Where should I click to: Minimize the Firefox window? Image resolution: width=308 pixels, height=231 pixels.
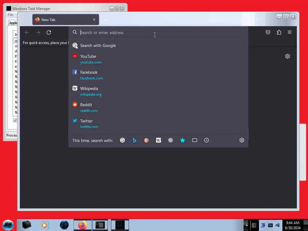click(279, 17)
